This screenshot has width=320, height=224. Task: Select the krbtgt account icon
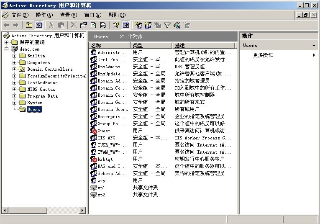[94, 159]
